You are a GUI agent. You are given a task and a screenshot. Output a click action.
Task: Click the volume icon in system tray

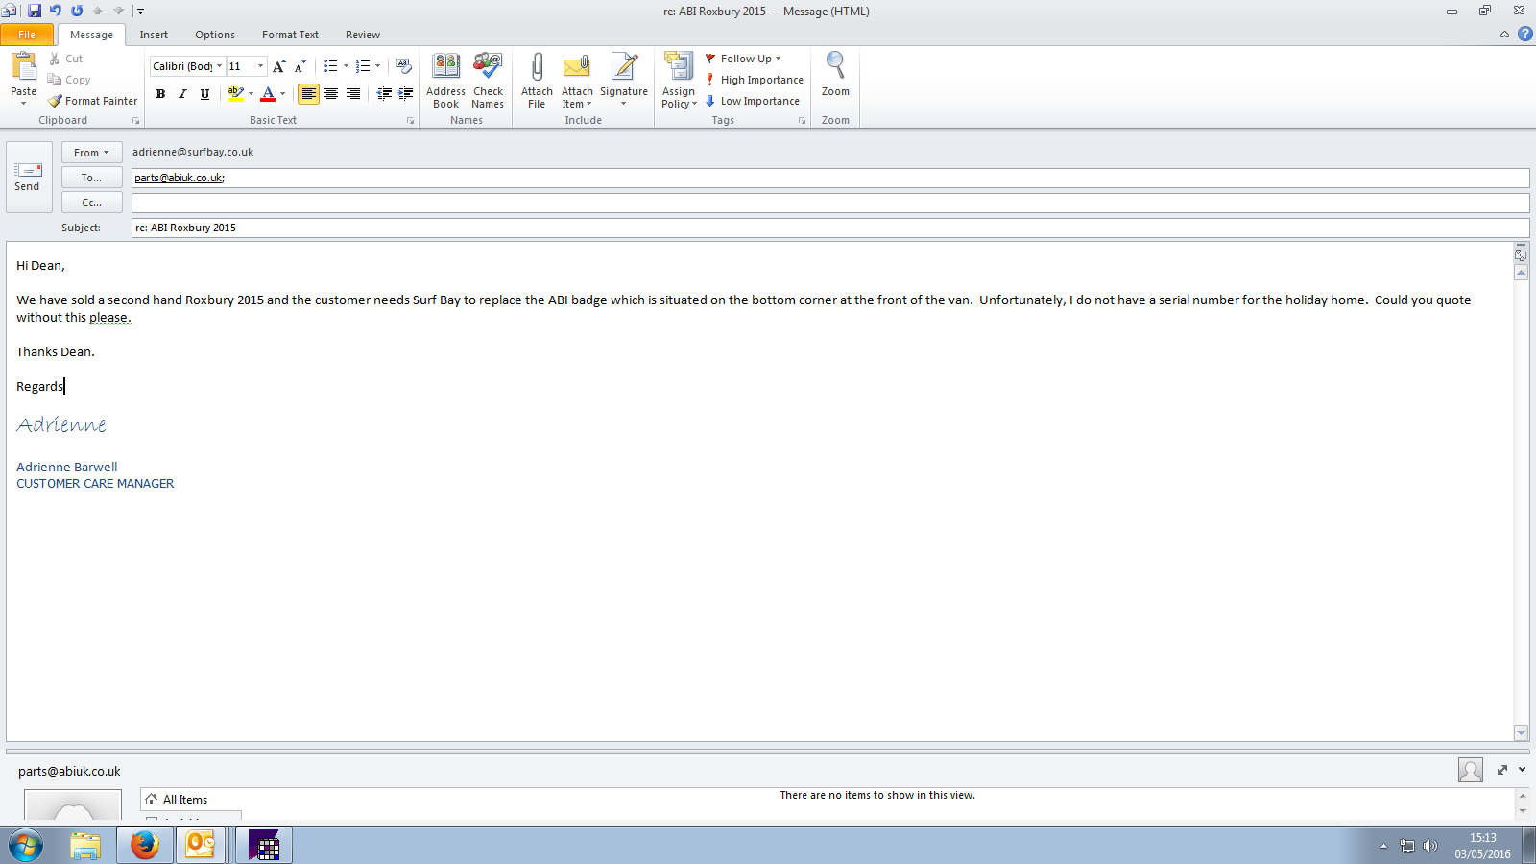point(1430,846)
